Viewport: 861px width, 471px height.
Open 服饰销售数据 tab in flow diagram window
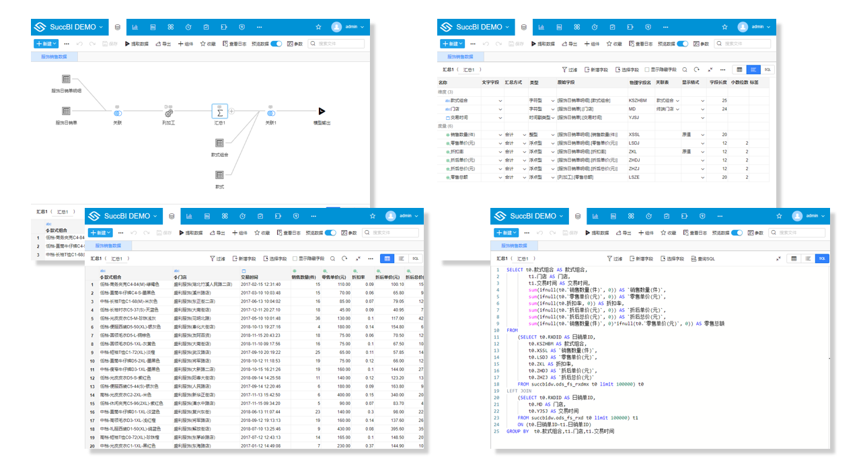54,57
